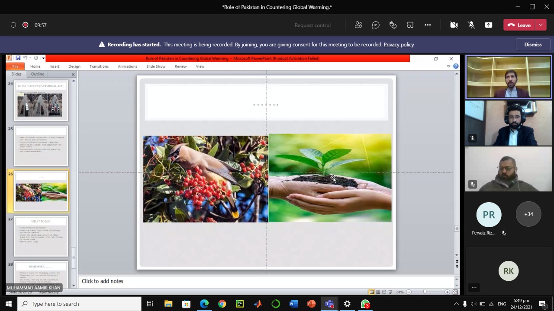Turn on the camera
554x311 pixels.
point(454,25)
